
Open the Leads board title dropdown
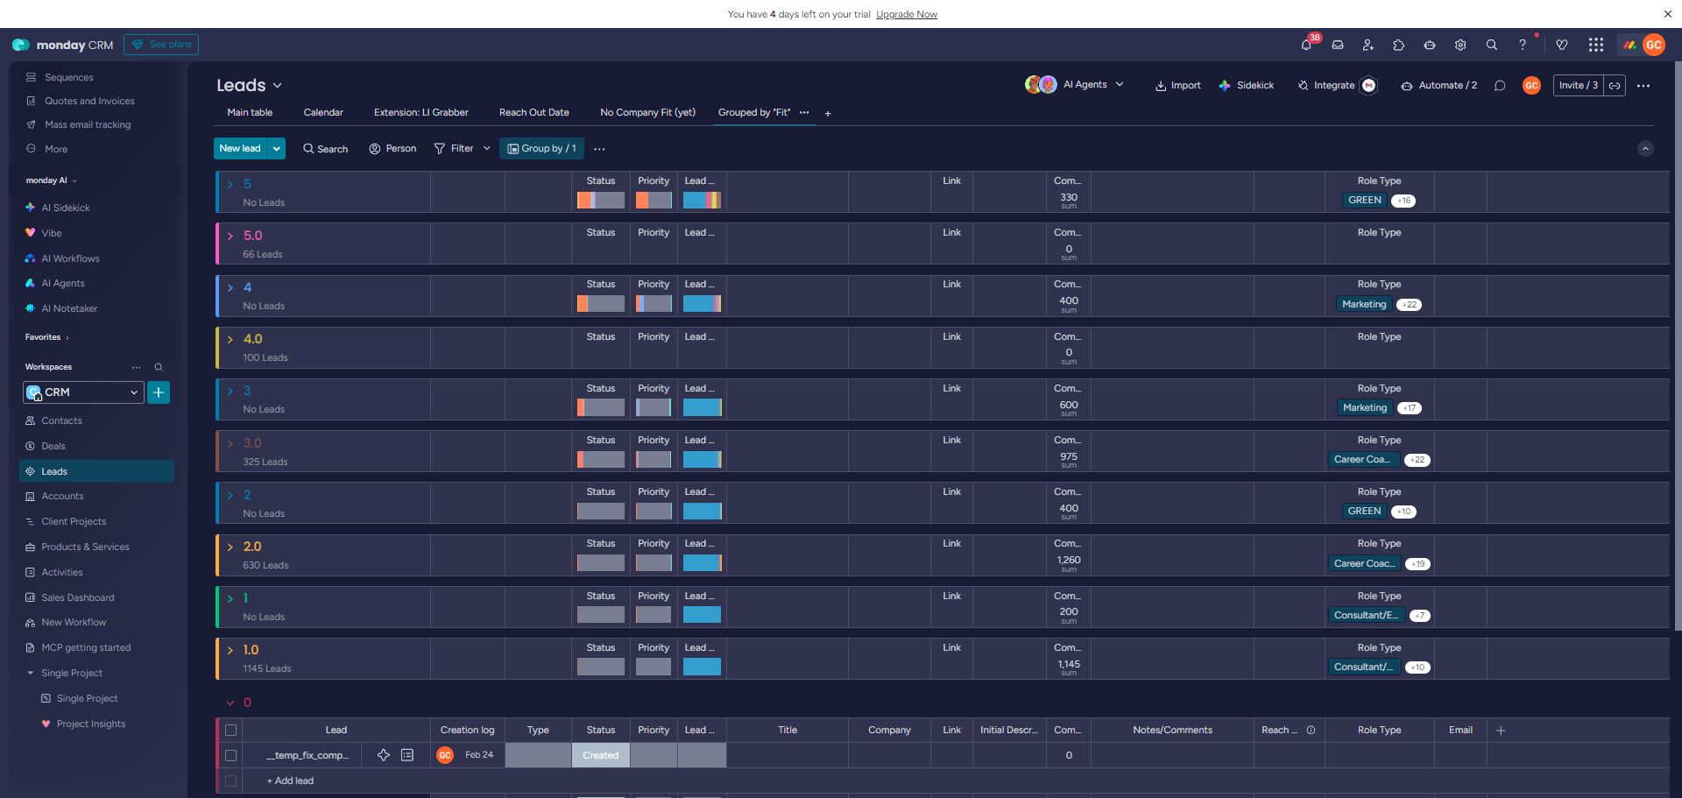(x=278, y=86)
